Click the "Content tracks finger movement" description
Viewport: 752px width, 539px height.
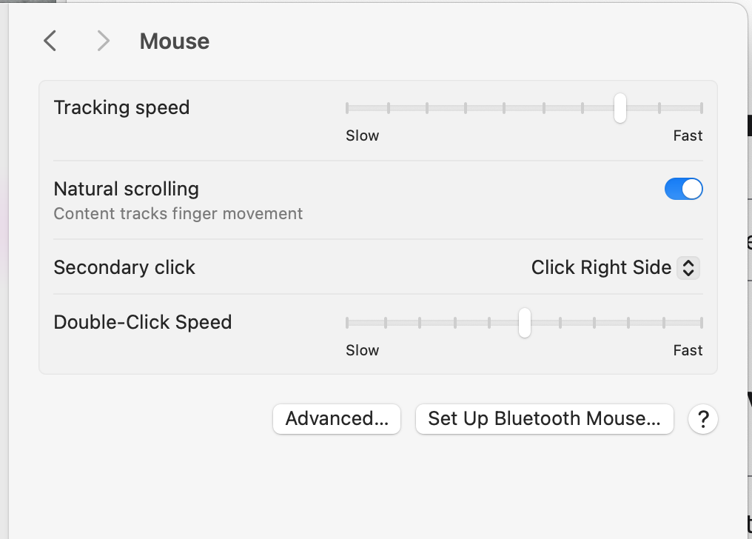click(178, 214)
